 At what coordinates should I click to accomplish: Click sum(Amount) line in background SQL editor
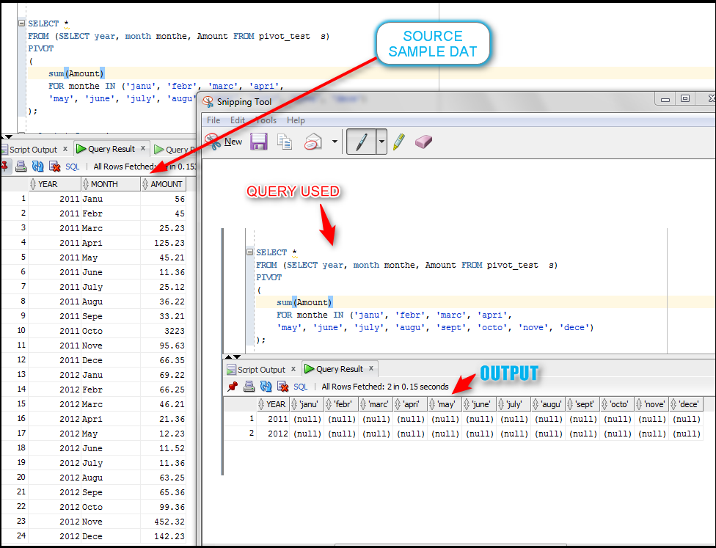[x=76, y=73]
